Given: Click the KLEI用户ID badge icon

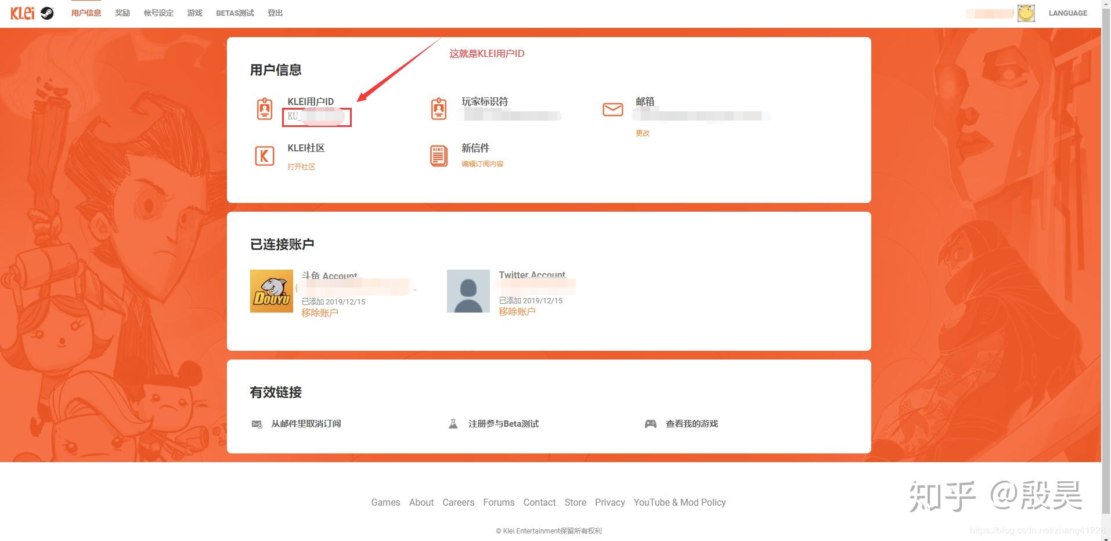Looking at the screenshot, I should click(x=265, y=108).
